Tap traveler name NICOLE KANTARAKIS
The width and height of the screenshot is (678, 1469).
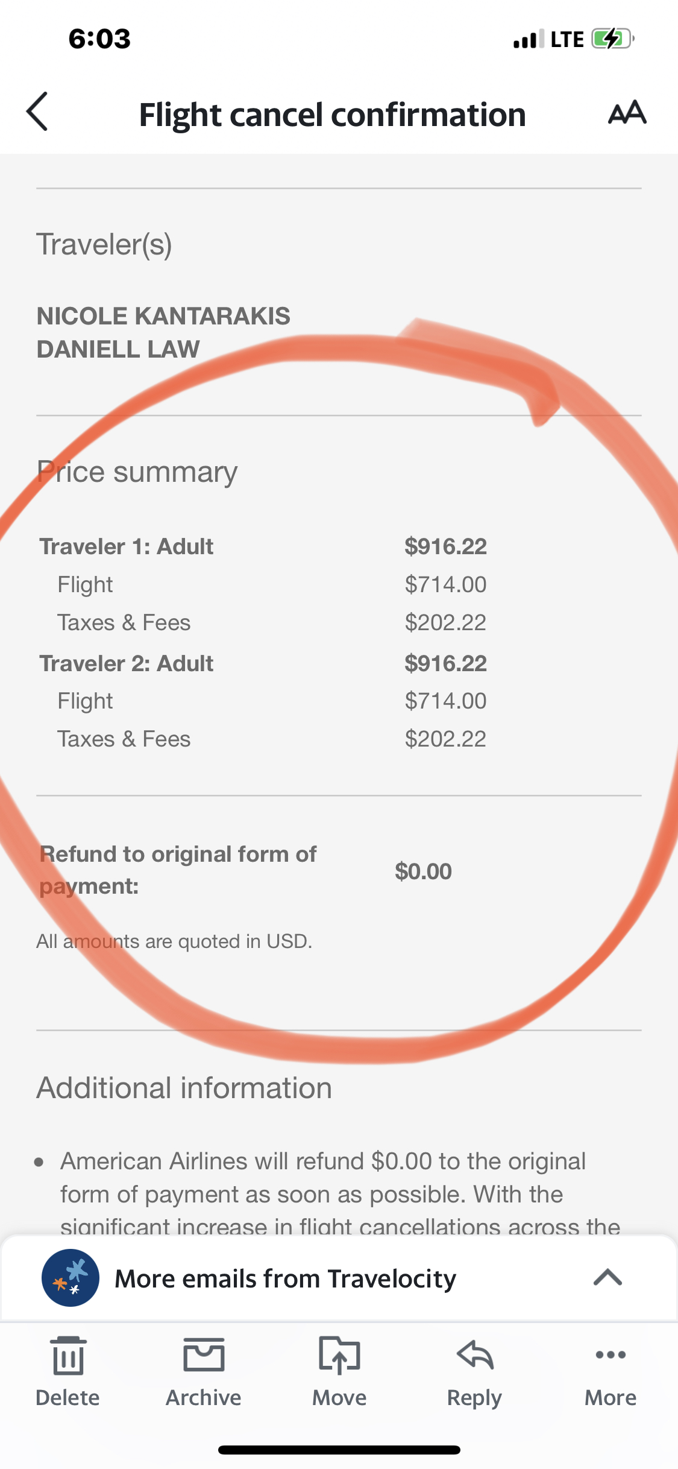163,317
